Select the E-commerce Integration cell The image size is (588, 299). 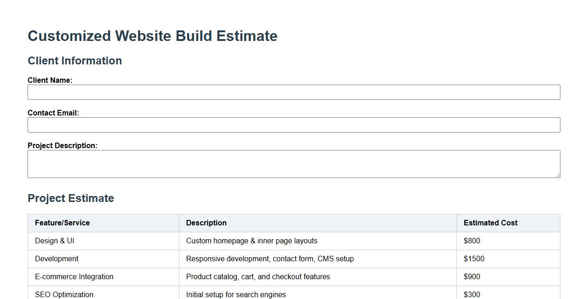pos(74,276)
